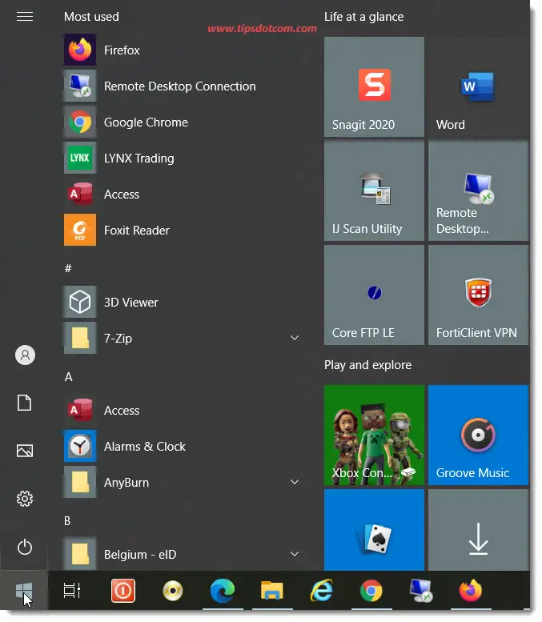Open Task View on the taskbar
542x622 pixels.
72,591
